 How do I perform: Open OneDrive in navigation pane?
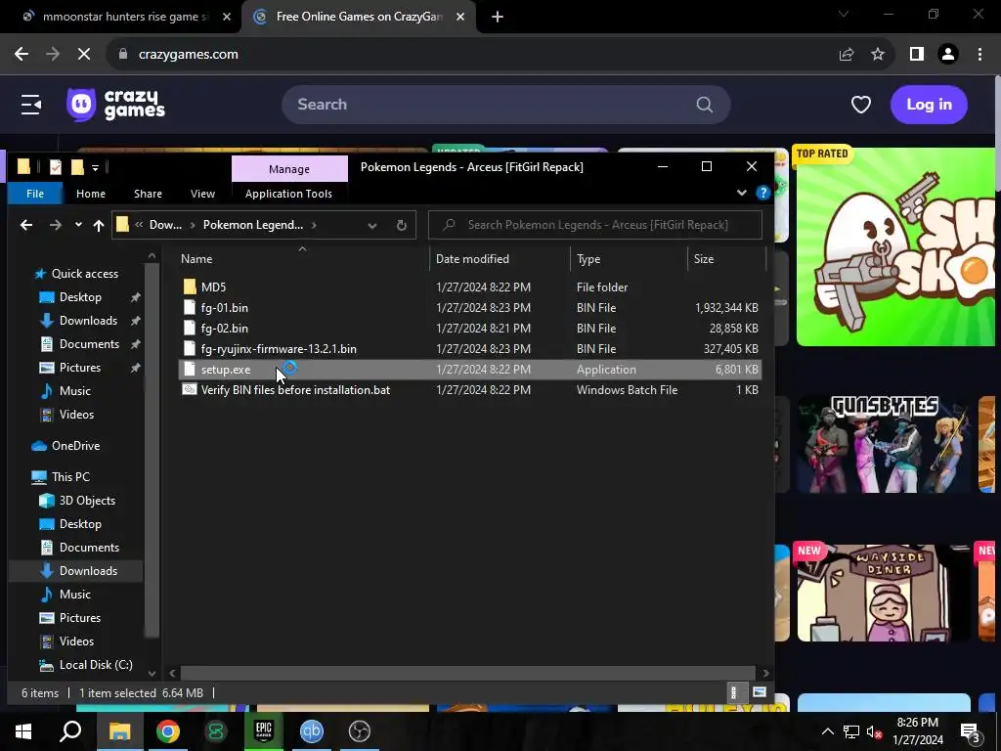75,446
